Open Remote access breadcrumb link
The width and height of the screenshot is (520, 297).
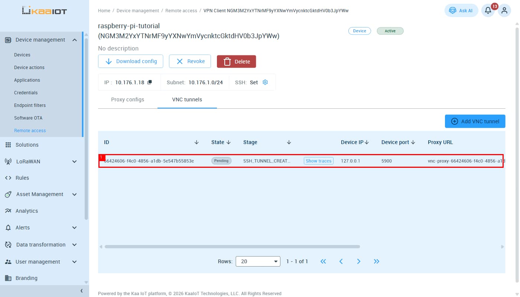click(x=181, y=11)
